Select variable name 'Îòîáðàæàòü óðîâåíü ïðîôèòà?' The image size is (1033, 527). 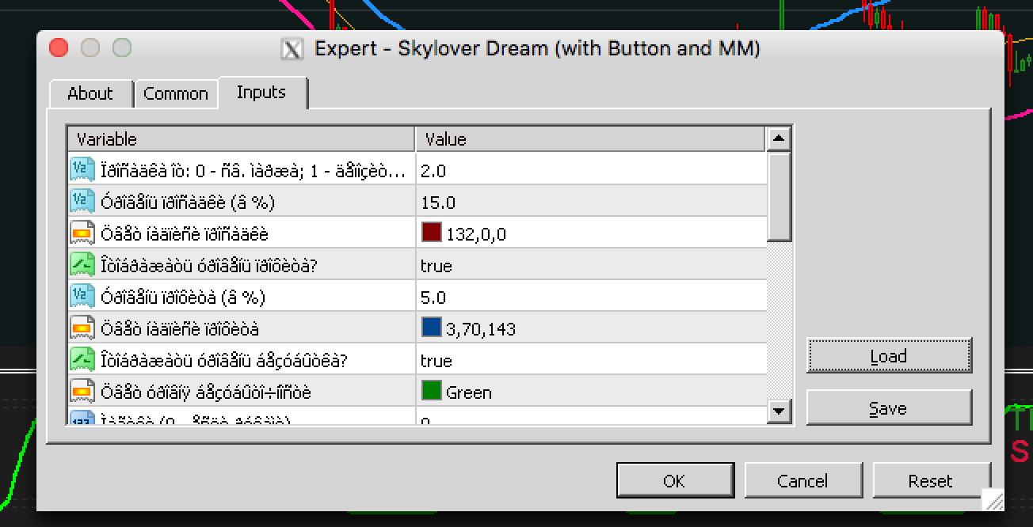point(209,266)
